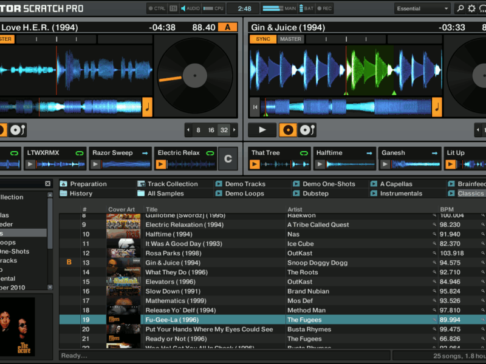Decrease loop size with left arrow
This screenshot has height=364, width=486.
pos(189,130)
